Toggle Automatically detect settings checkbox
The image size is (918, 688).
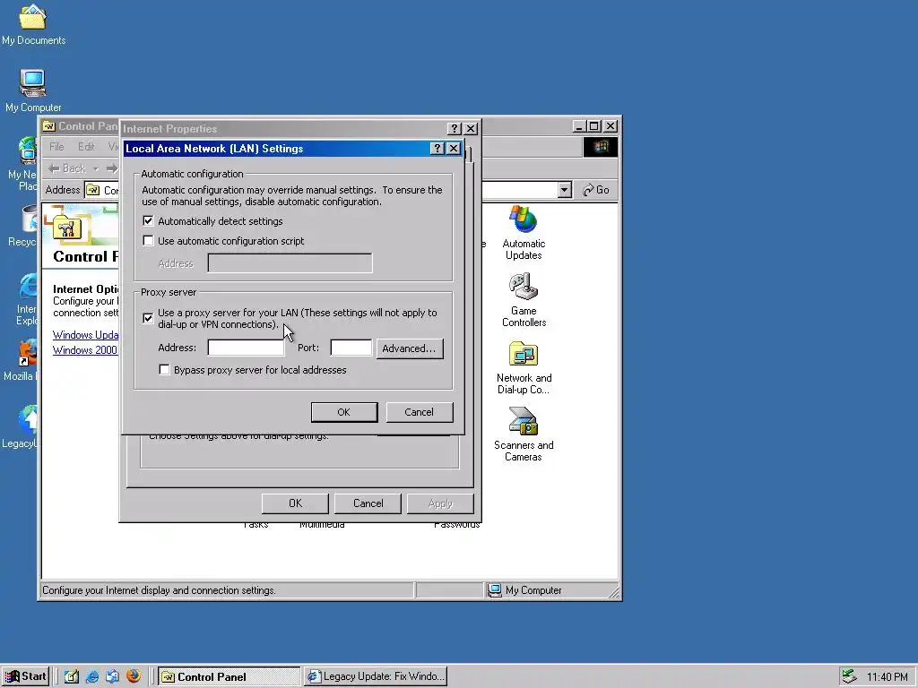(148, 221)
